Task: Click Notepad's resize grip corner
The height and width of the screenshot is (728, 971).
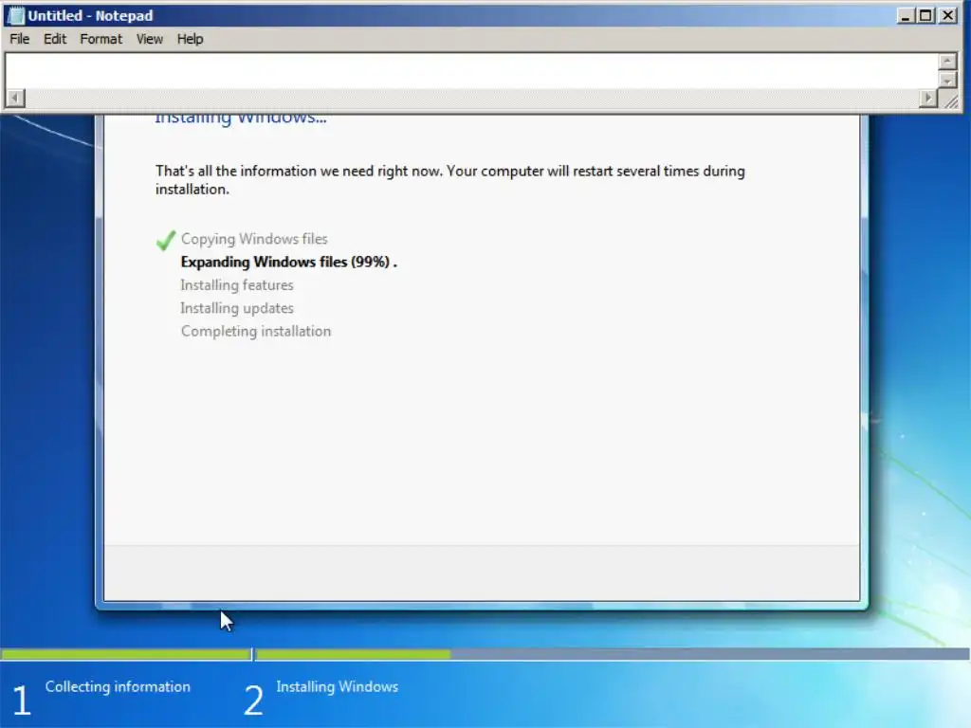Action: point(950,100)
